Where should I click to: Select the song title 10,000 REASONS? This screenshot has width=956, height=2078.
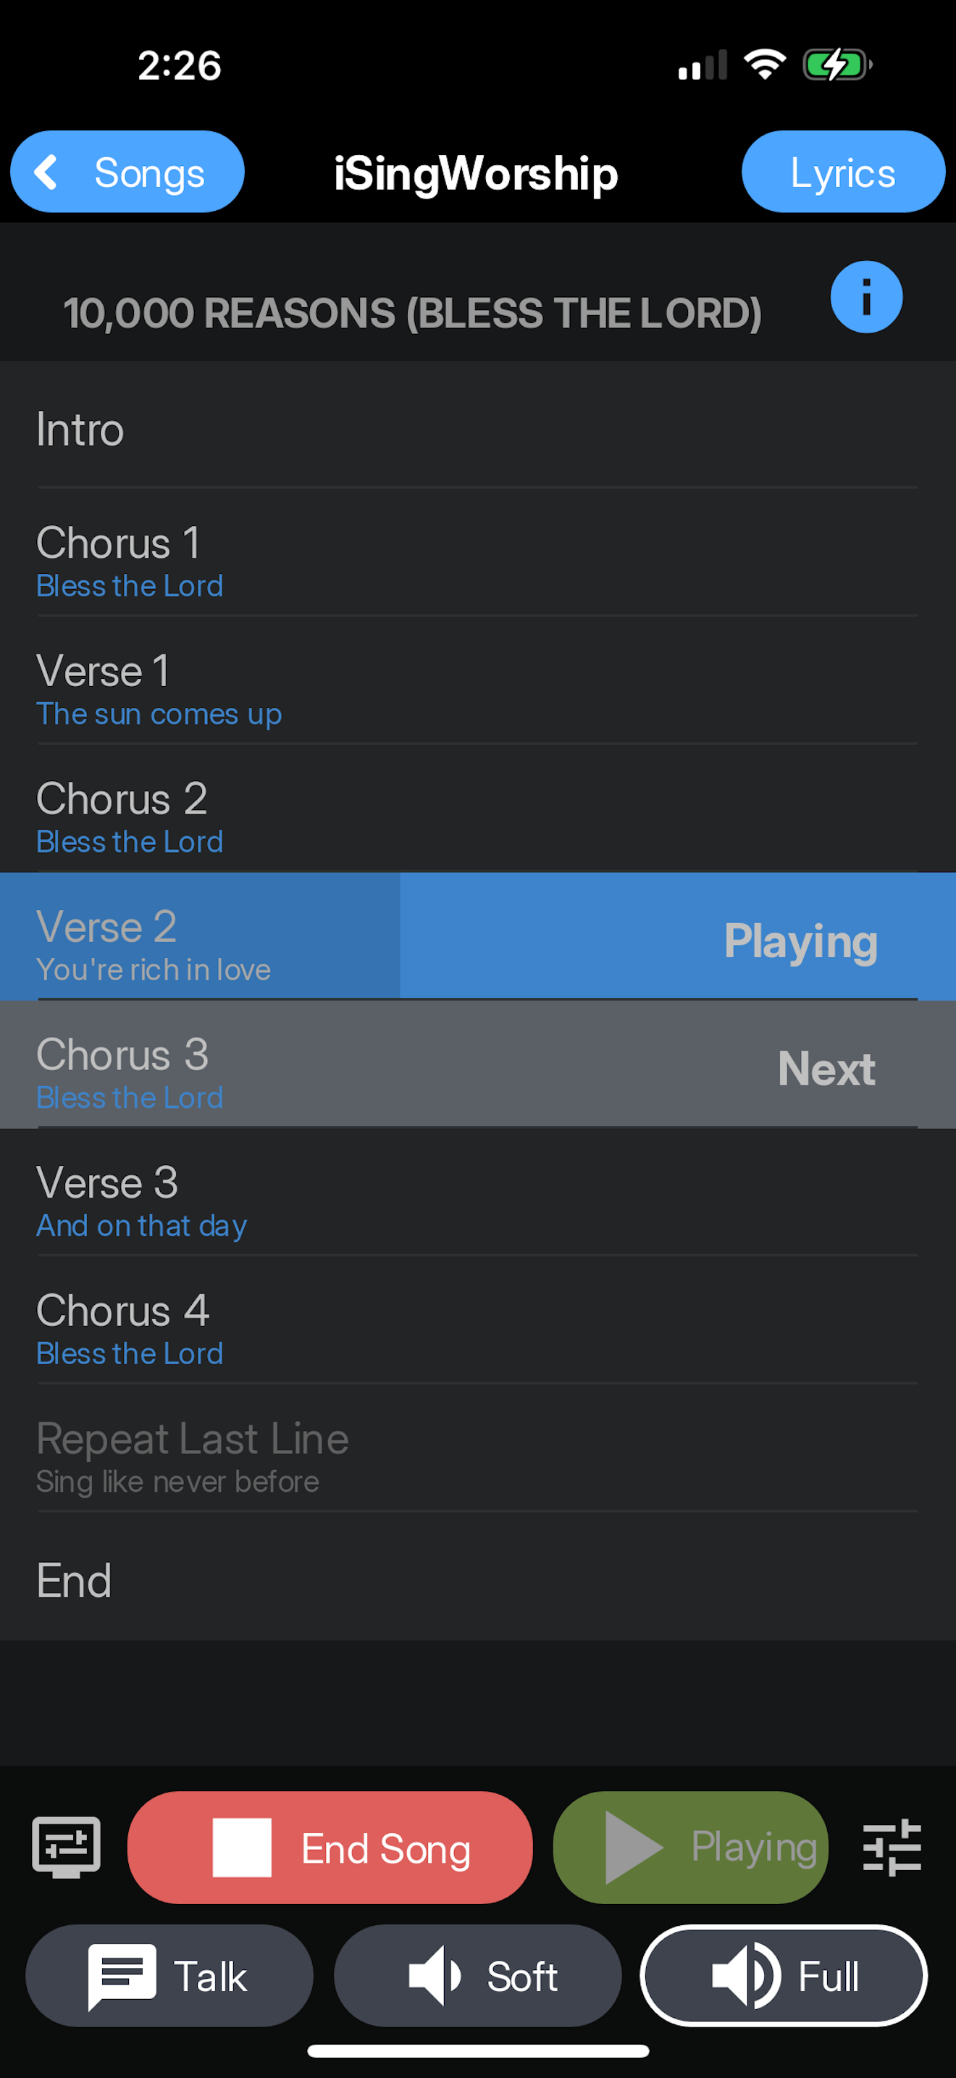(413, 313)
